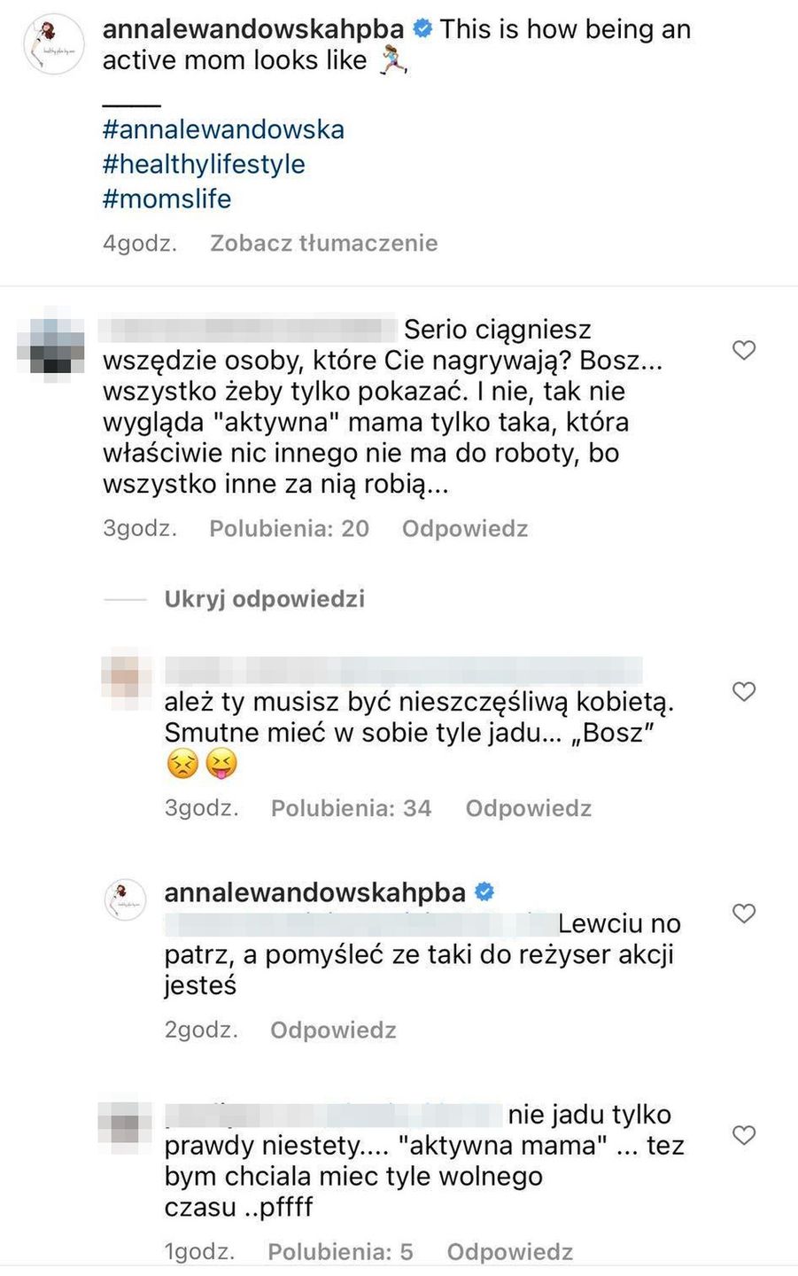The image size is (798, 1276).
Task: Open the #healthylifestyle hashtag
Action: click(x=204, y=164)
